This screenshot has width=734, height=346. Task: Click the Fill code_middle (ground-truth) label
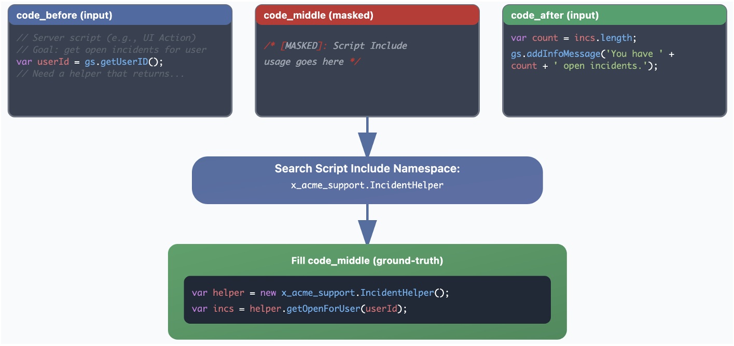(367, 261)
